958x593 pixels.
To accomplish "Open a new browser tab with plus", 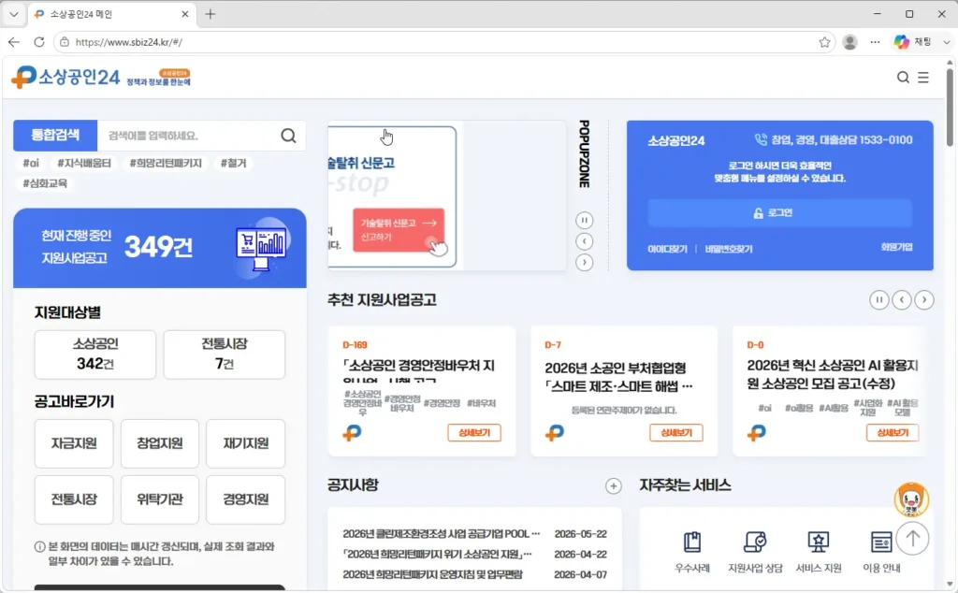I will (210, 14).
